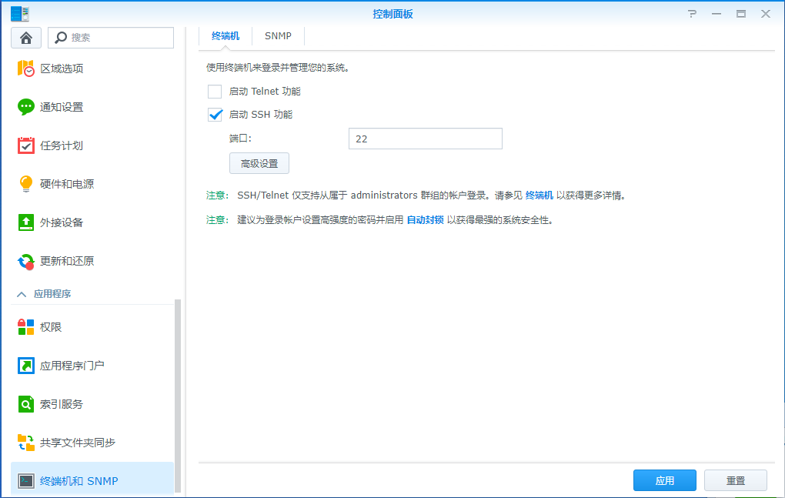Open 任务计划 task scheduler icon
This screenshot has width=785, height=498.
pos(26,145)
